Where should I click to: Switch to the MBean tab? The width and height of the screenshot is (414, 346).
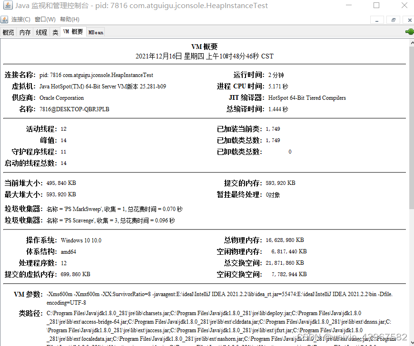click(96, 32)
